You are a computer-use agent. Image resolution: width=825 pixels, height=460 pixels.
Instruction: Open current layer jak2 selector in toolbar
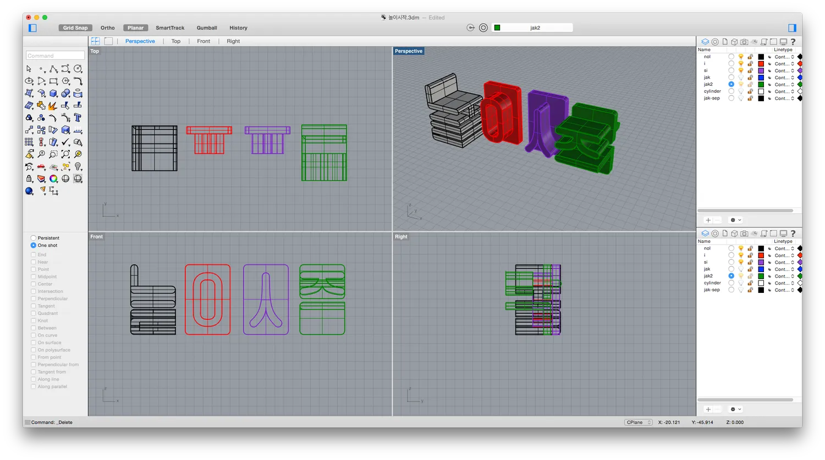point(532,27)
